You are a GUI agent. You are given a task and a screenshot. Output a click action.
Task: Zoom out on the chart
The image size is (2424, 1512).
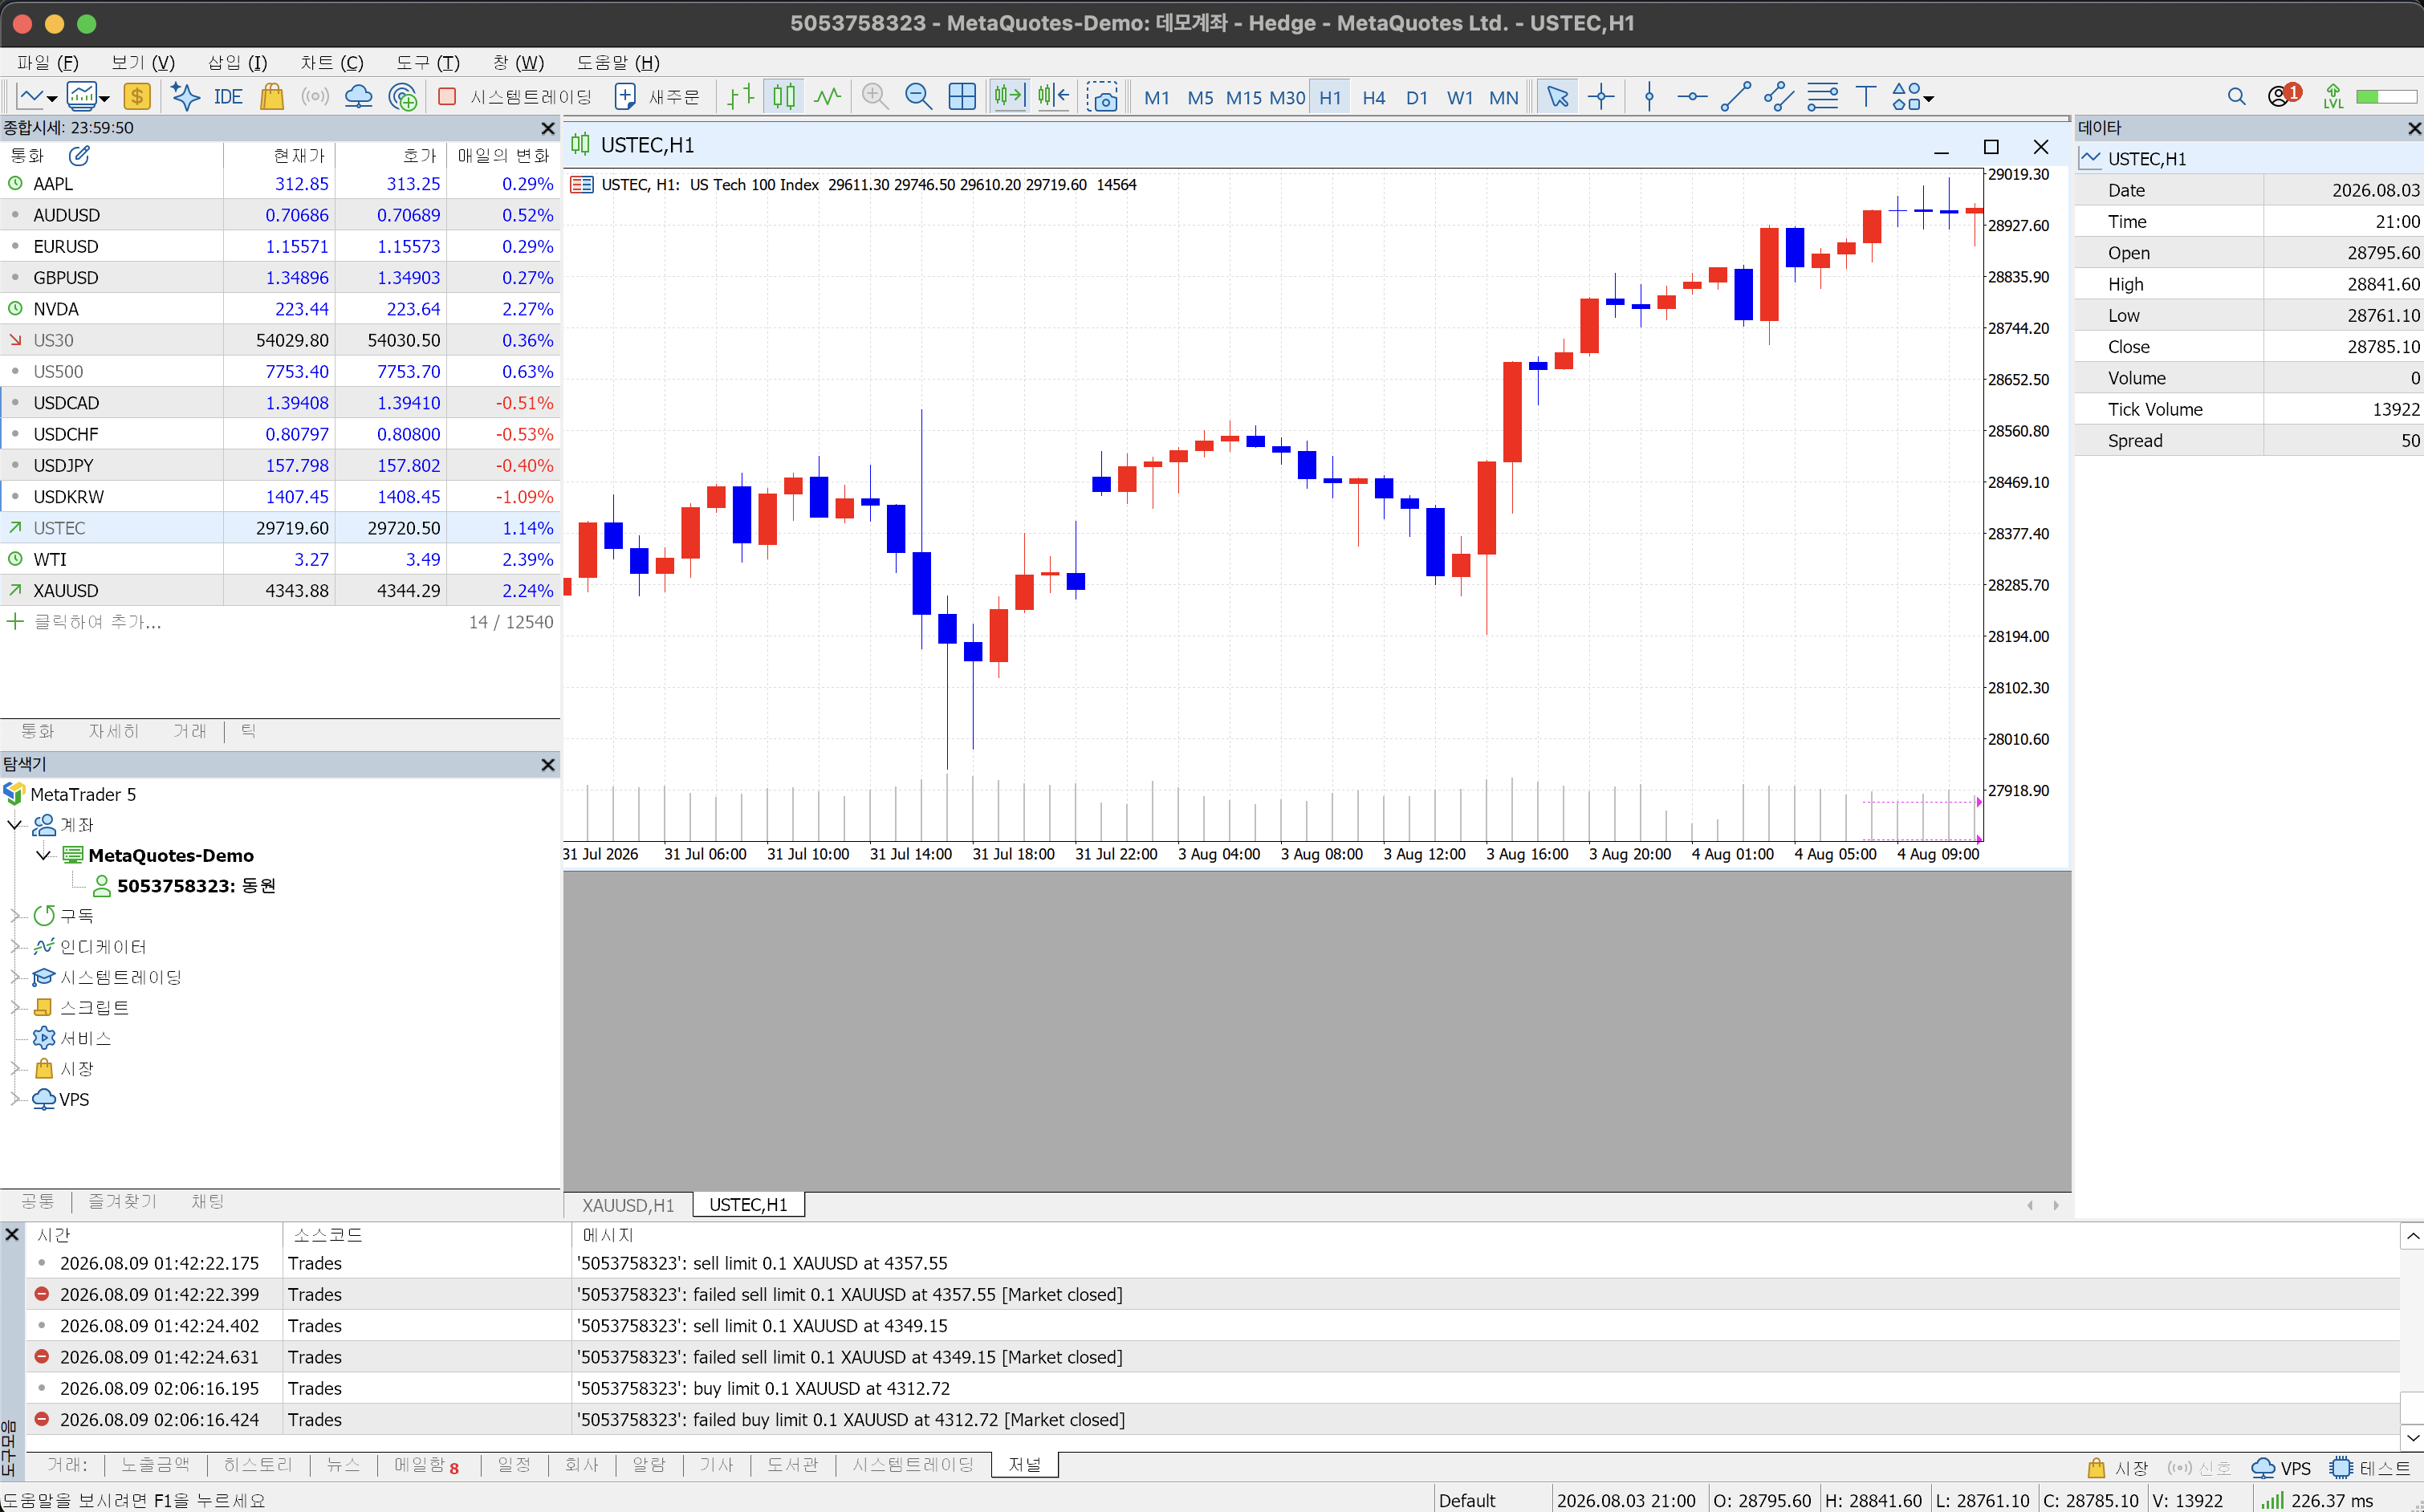point(918,97)
